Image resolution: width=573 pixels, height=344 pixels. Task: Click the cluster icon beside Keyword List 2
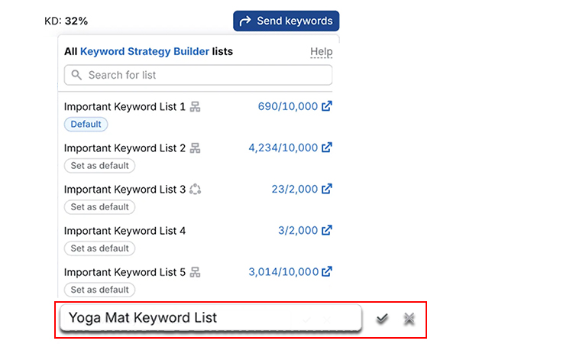tap(195, 148)
